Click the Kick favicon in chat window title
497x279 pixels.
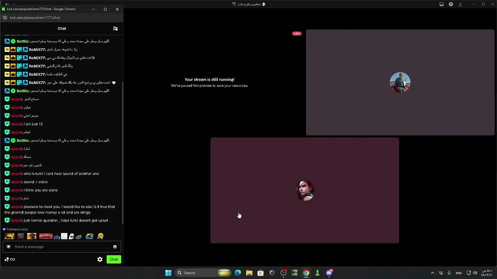(3, 9)
